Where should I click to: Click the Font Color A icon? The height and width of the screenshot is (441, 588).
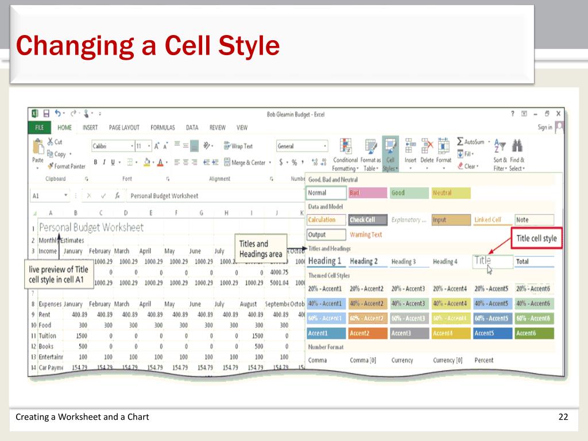point(160,163)
